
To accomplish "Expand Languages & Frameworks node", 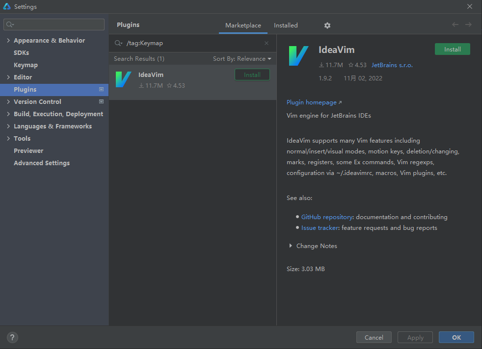I will point(8,126).
